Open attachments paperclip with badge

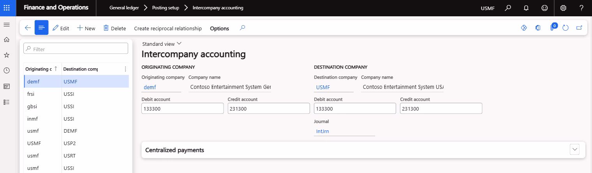(x=553, y=28)
